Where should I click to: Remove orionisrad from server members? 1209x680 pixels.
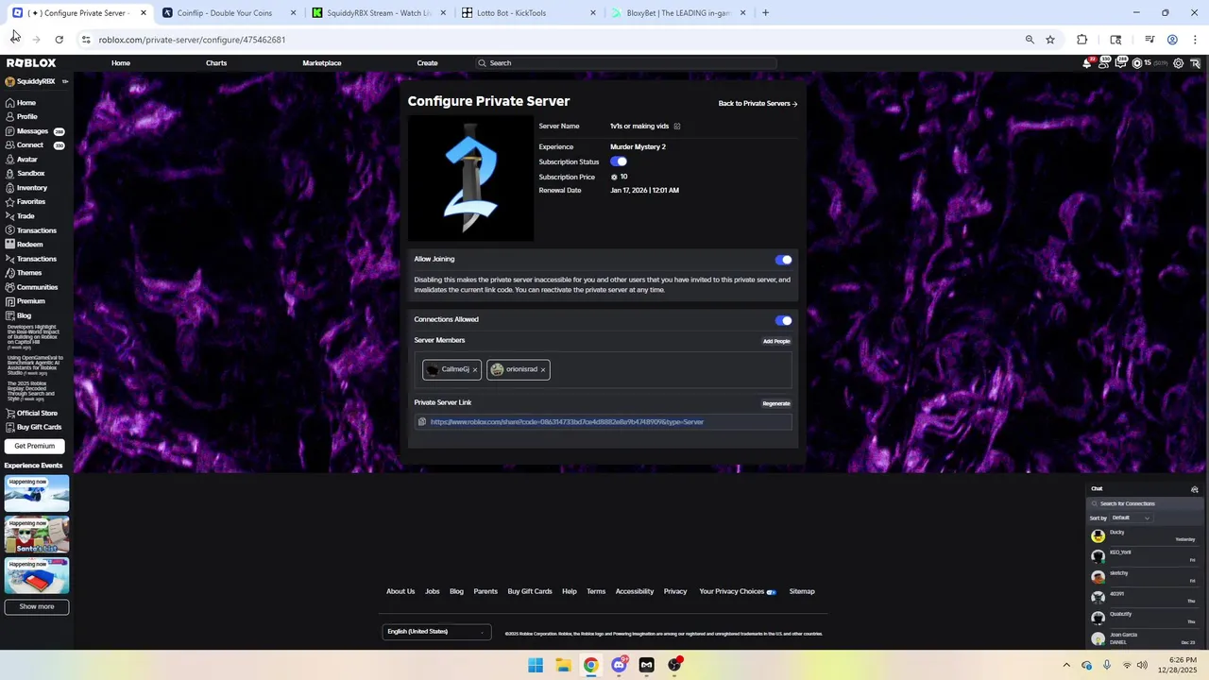pyautogui.click(x=543, y=369)
